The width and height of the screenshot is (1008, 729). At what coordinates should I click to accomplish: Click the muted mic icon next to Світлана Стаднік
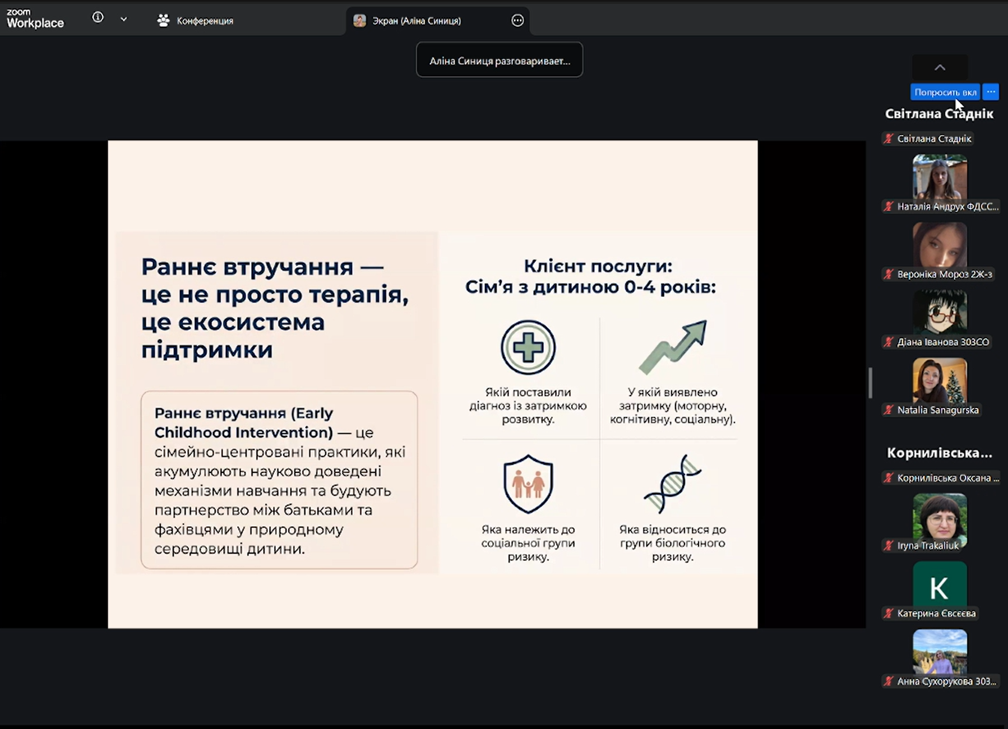pos(889,139)
